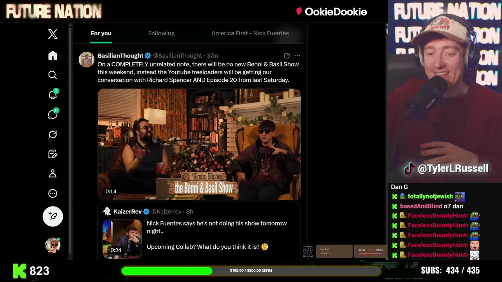The width and height of the screenshot is (502, 282).
Task: Open the 37m timestamp link
Action: pos(212,56)
